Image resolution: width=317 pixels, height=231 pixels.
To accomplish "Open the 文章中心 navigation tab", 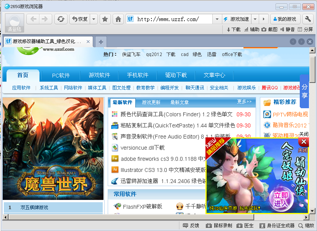I will [214, 75].
